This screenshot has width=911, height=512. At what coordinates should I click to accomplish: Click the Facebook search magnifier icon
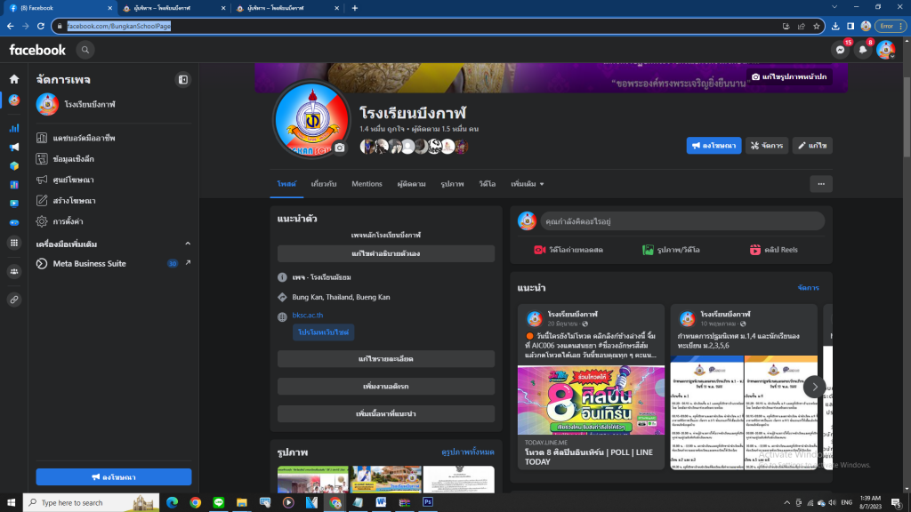85,50
